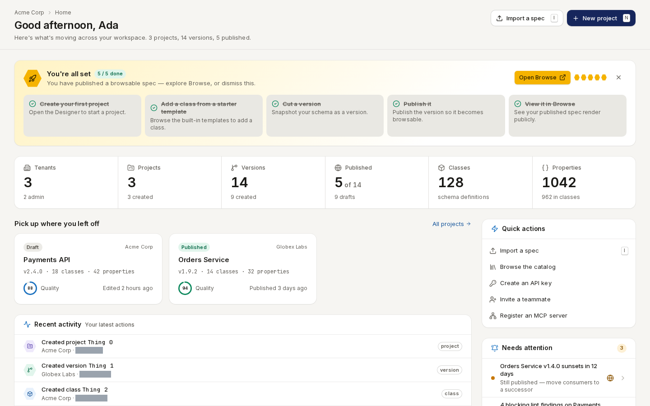
Task: Click the Payments API quality score 88 ring
Action: (30, 288)
